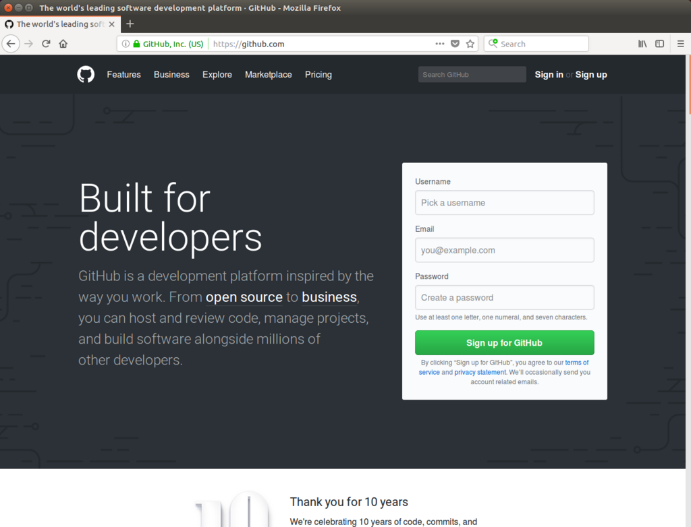The width and height of the screenshot is (691, 527).
Task: Save page to Pocket icon
Action: pyautogui.click(x=455, y=44)
